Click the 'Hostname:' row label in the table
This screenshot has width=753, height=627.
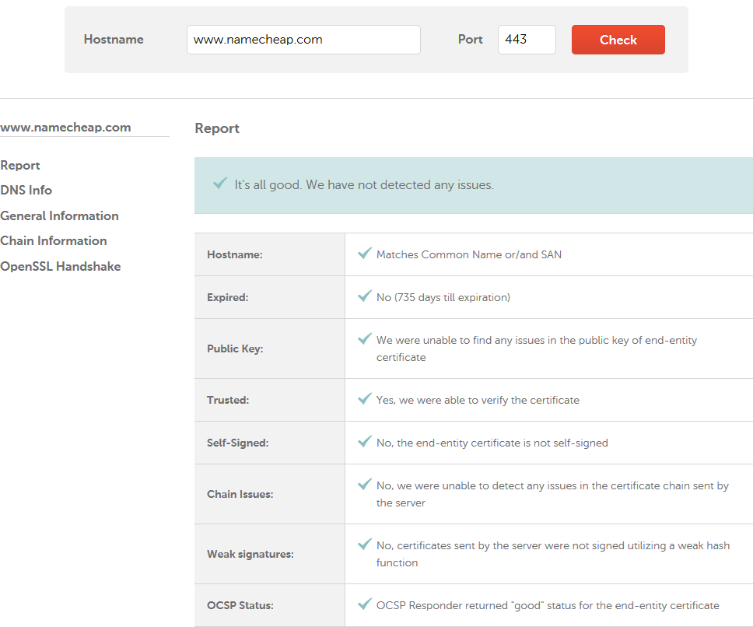[235, 255]
